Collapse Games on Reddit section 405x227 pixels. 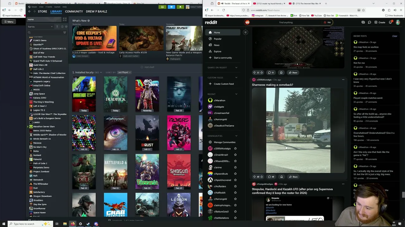click(x=236, y=67)
